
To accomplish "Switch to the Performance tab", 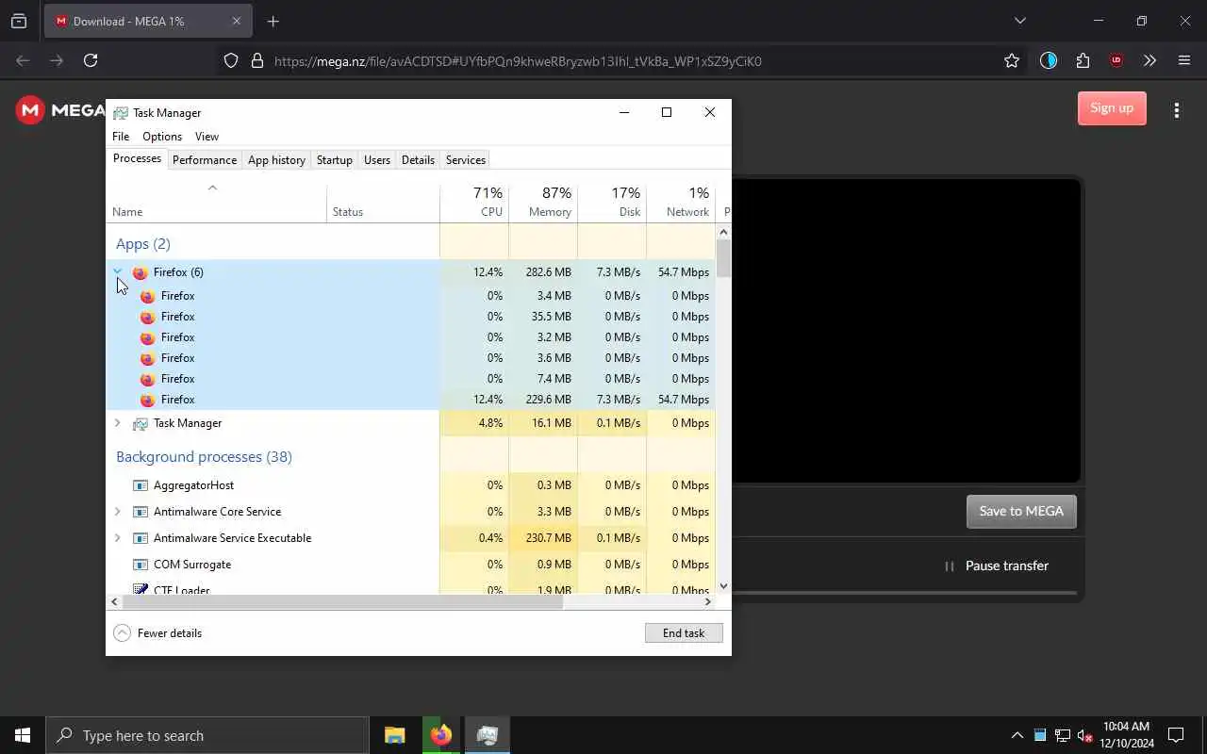I will point(205,160).
